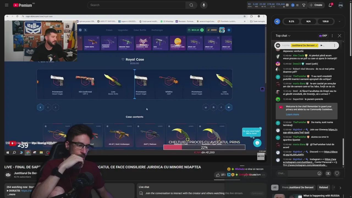Open the Discord link in chat

point(310,153)
